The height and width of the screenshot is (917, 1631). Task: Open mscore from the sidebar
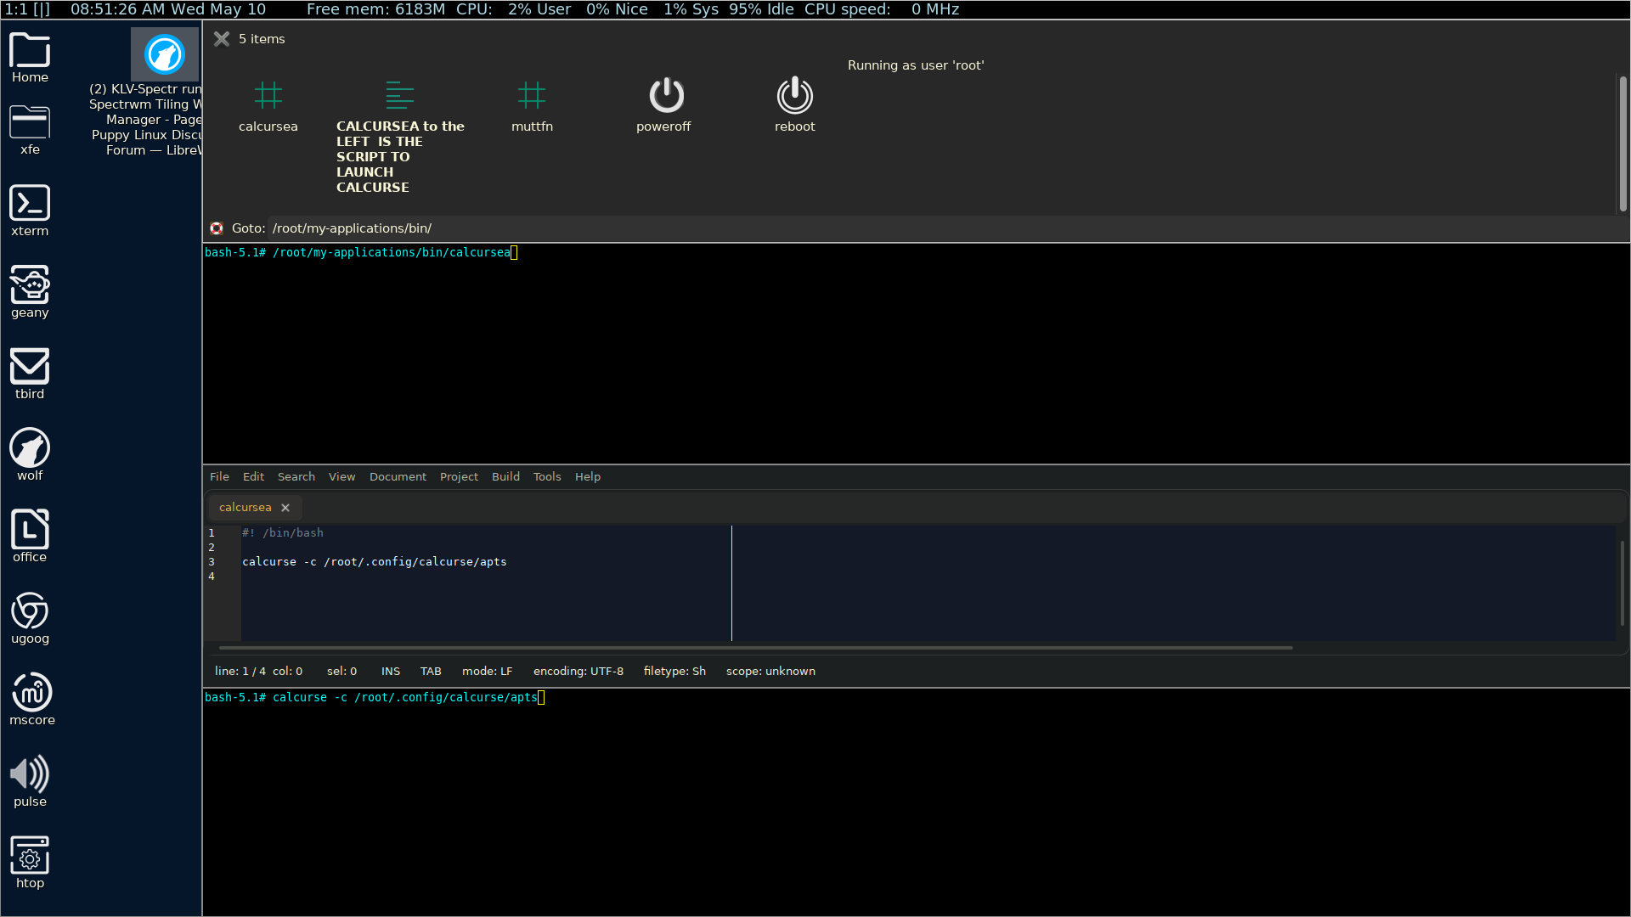click(x=31, y=694)
